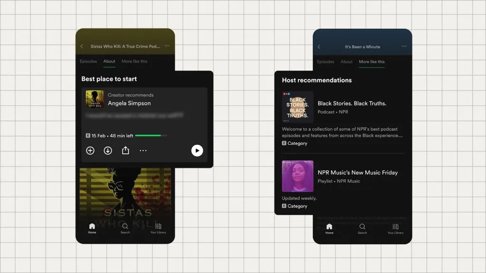This screenshot has width=486, height=273.
Task: Tap Search icon in It's Been a Minute phone
Action: (x=362, y=229)
